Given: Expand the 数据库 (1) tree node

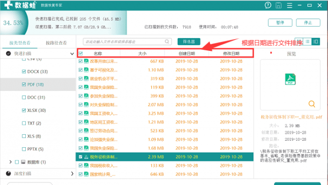Looking at the screenshot, I should (x=11, y=162).
